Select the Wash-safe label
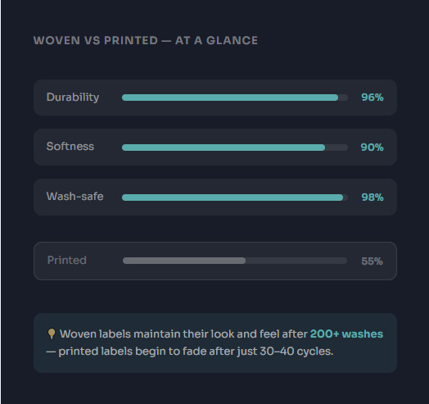429x404 pixels. pyautogui.click(x=75, y=197)
